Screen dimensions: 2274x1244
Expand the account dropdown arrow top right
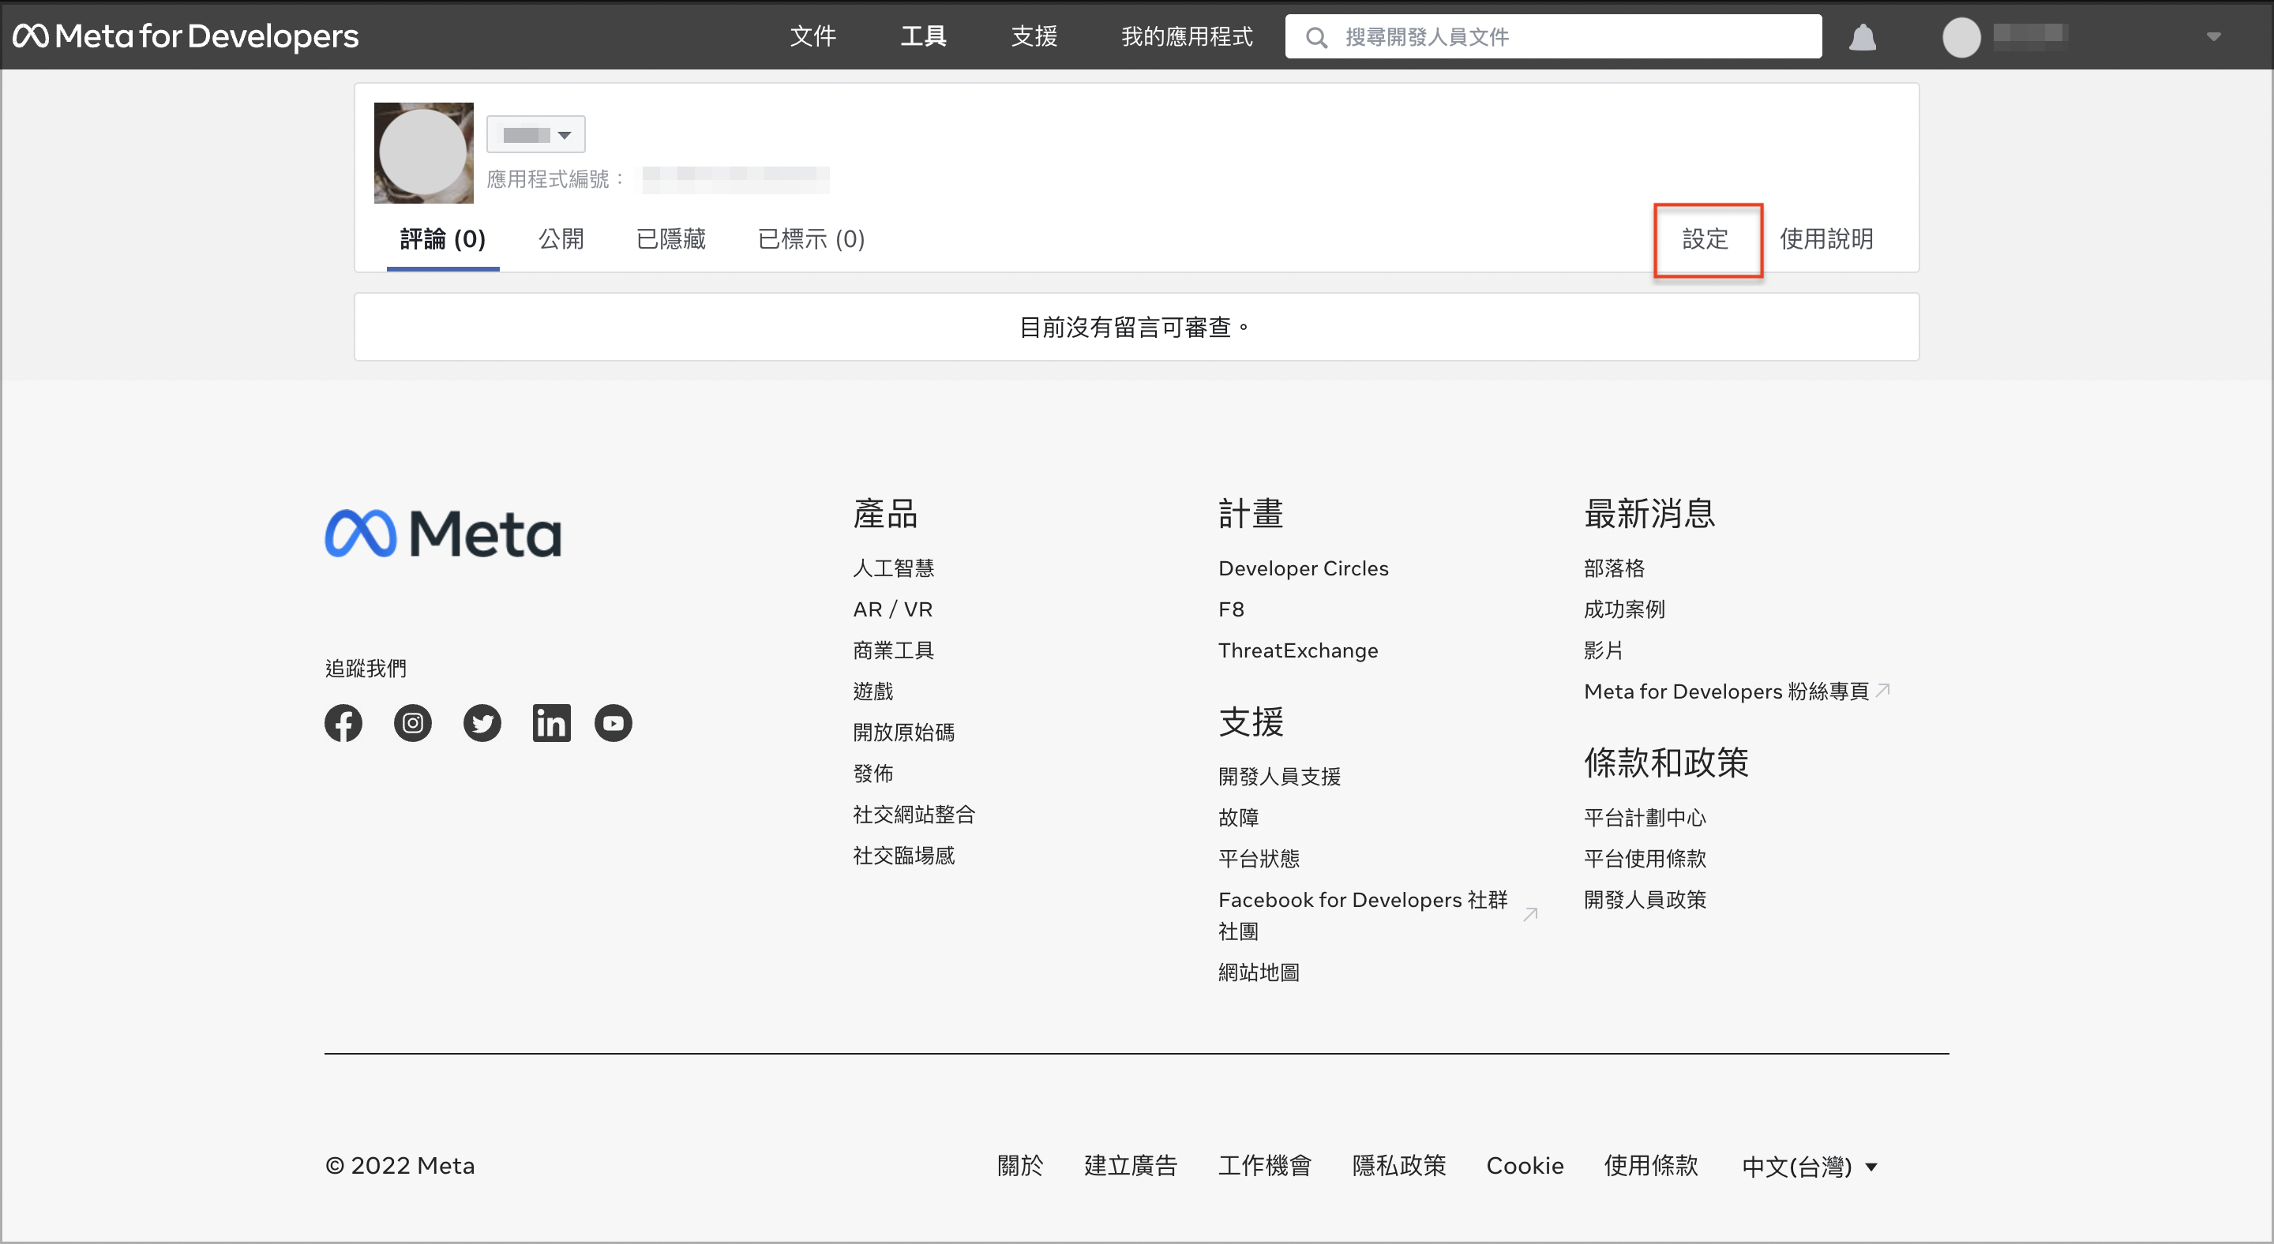tap(2212, 36)
